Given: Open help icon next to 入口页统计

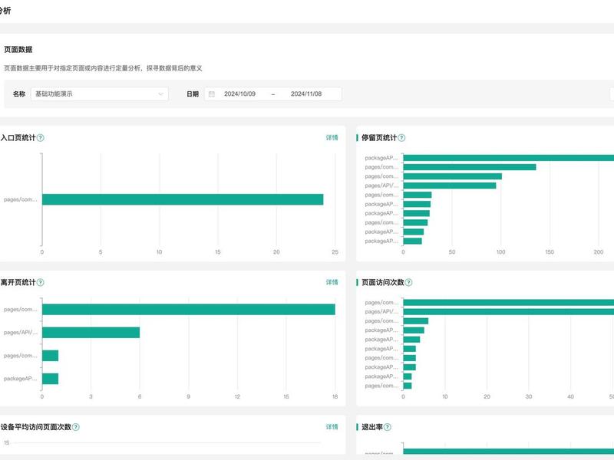Looking at the screenshot, I should point(41,138).
